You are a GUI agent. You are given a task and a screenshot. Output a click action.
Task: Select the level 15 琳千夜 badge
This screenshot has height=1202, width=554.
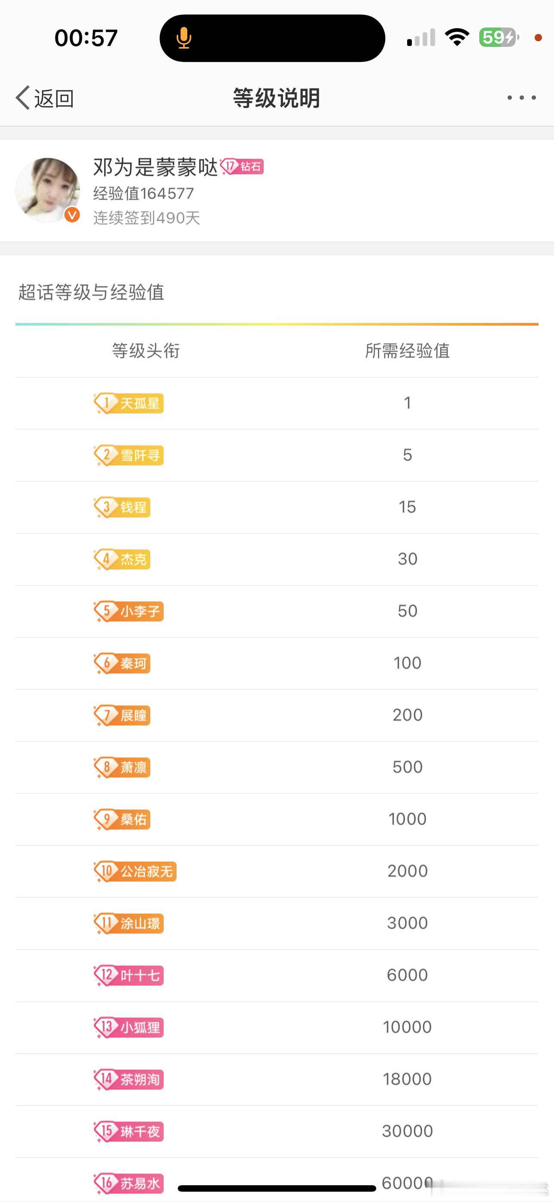129,1131
